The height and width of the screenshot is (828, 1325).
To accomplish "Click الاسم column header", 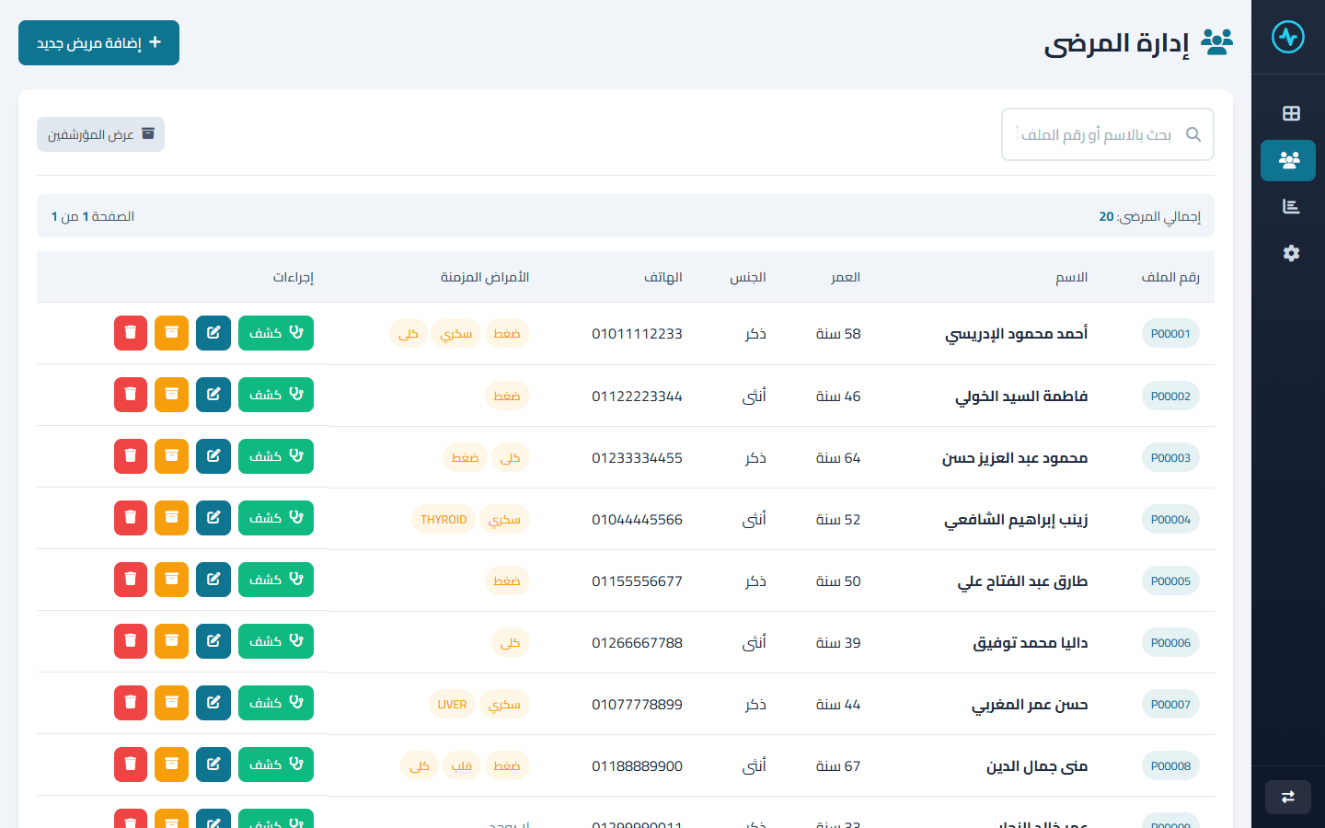I will [x=1072, y=277].
